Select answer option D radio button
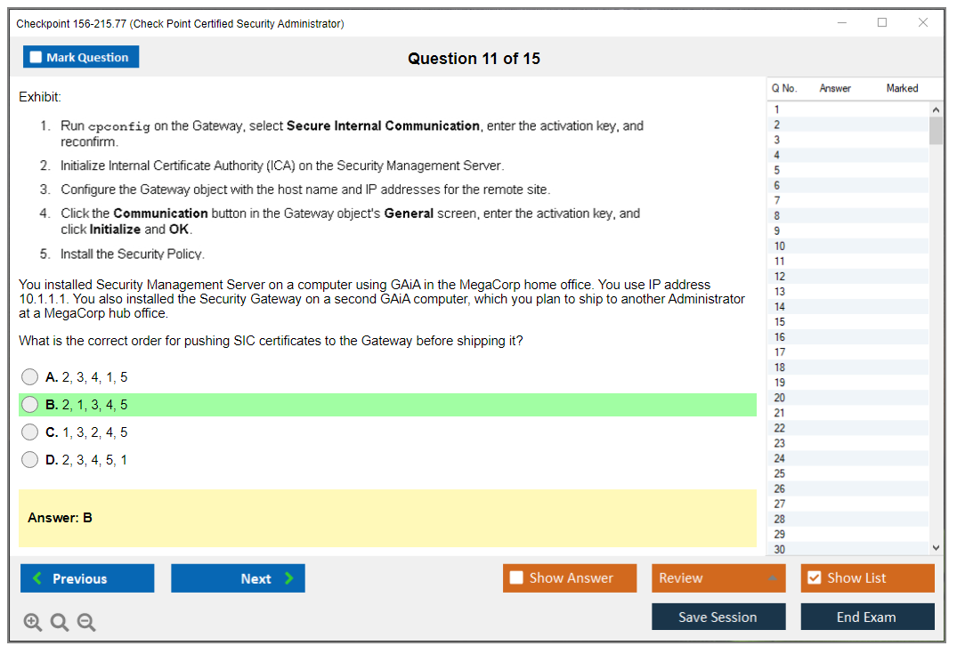The image size is (957, 654). [30, 460]
